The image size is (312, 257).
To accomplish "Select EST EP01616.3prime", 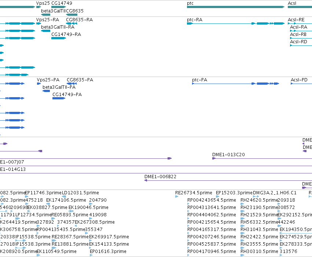I will (x=108, y=252).
